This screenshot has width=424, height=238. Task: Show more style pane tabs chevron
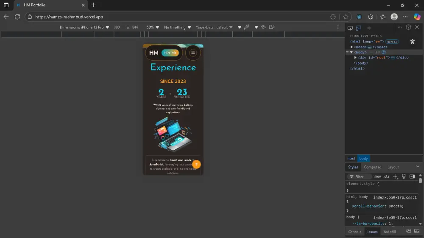pyautogui.click(x=418, y=167)
